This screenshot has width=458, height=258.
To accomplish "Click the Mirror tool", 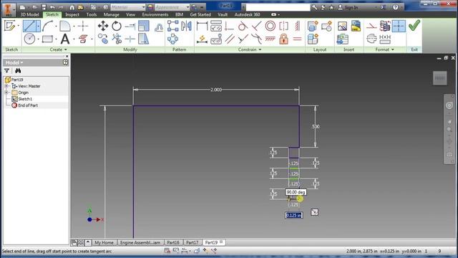I will pyautogui.click(x=186, y=26).
